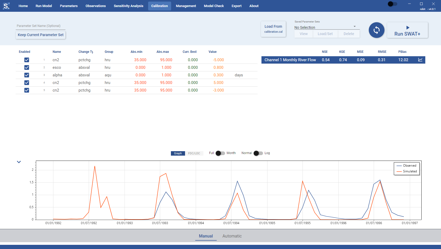Image resolution: width=441 pixels, height=249 pixels.
Task: Open the chart icon for Channel 1 row
Action: point(420,60)
